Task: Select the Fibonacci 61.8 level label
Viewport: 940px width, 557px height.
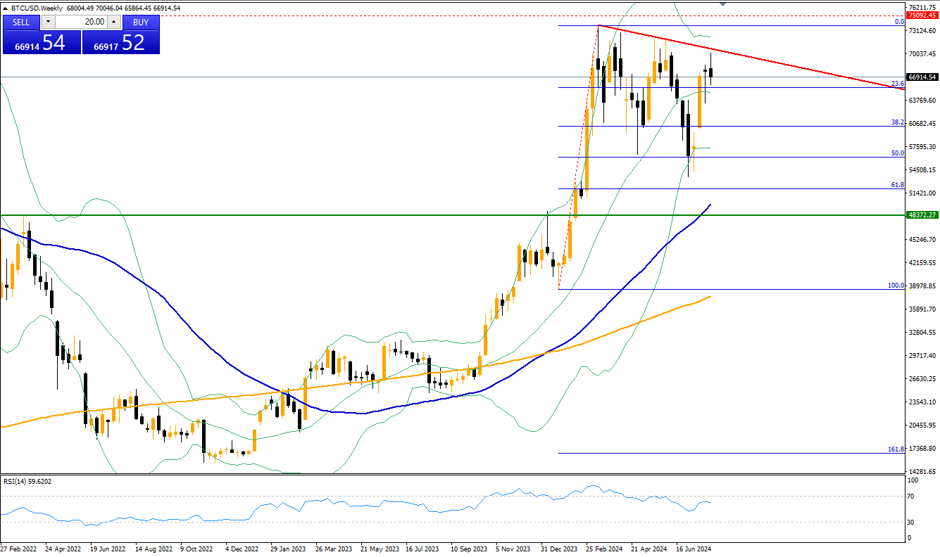Action: 897,184
